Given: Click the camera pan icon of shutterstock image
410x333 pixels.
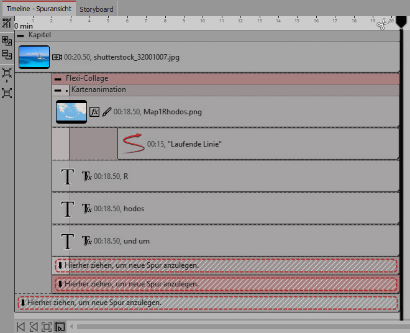Looking at the screenshot, I should click(x=57, y=57).
